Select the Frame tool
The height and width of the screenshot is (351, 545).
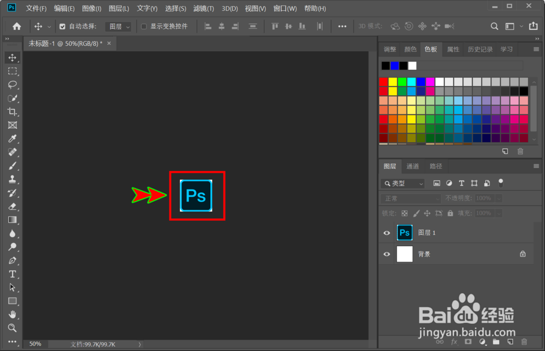tap(13, 125)
